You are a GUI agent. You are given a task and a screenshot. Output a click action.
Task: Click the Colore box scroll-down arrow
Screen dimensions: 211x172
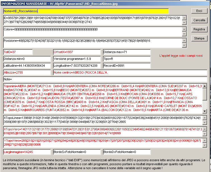[x=184, y=34]
